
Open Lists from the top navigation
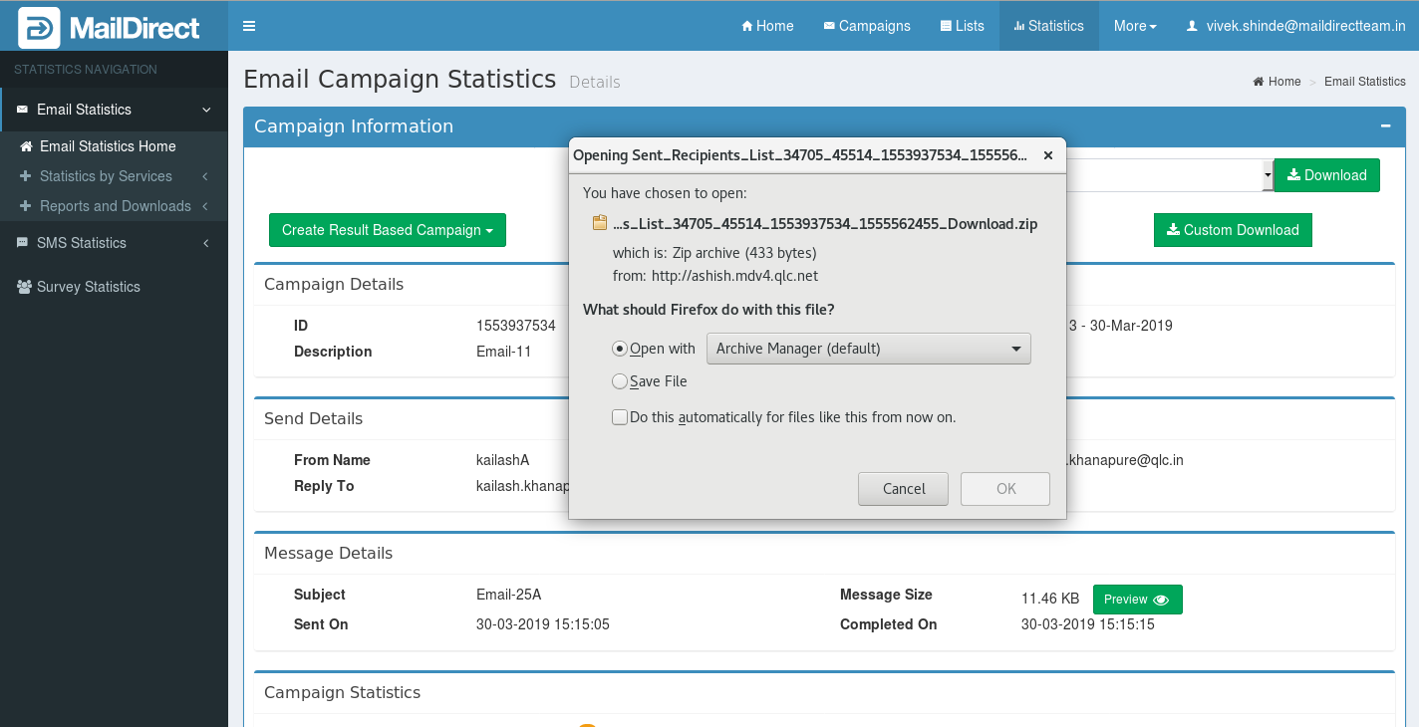click(x=962, y=26)
